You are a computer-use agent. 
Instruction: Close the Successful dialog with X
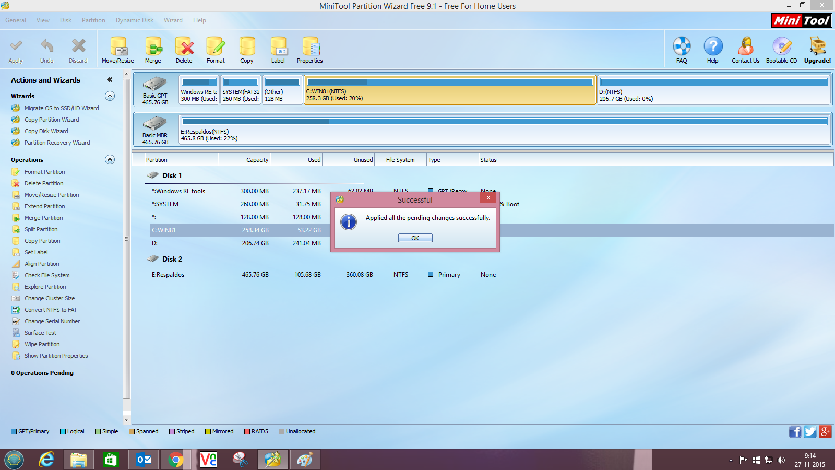pos(488,198)
